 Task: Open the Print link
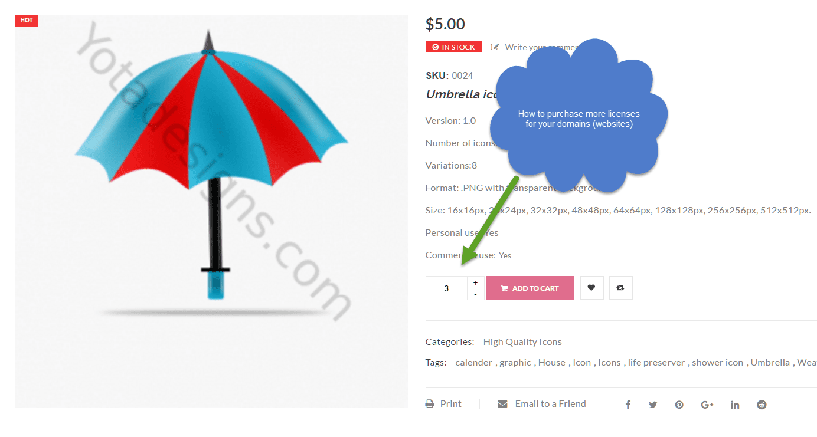[444, 404]
